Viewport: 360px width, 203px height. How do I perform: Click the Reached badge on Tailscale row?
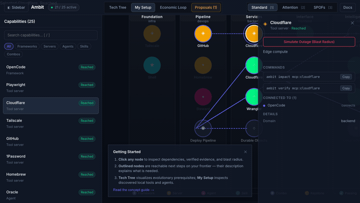pos(87,121)
